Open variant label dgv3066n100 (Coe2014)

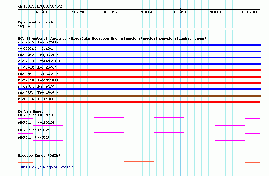(x=37, y=48)
